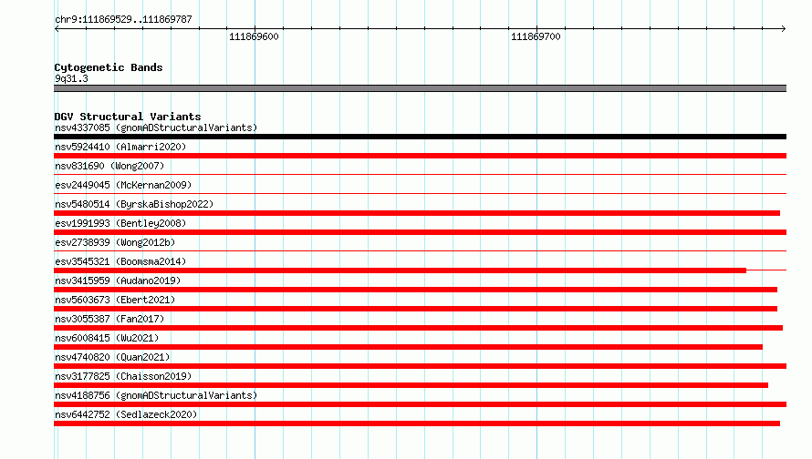Image resolution: width=812 pixels, height=459 pixels.
Task: Click the nsv6008415 (Wu2021) label
Action: point(107,338)
